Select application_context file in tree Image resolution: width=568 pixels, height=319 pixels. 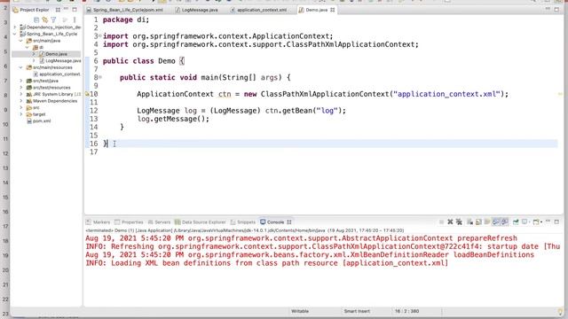pos(59,74)
